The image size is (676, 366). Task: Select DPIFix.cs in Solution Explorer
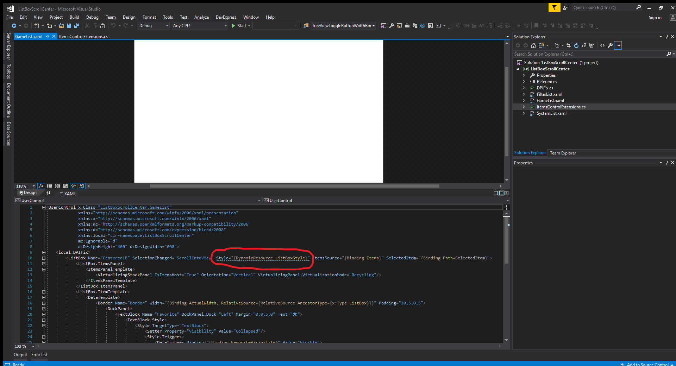(x=545, y=88)
